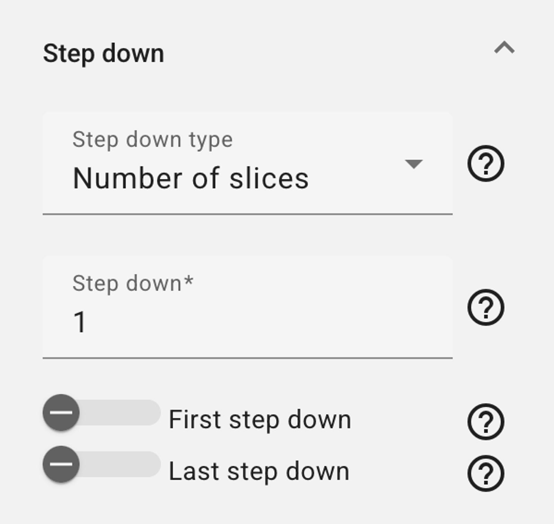Click the First step down switch knob
This screenshot has width=554, height=524.
[61, 412]
